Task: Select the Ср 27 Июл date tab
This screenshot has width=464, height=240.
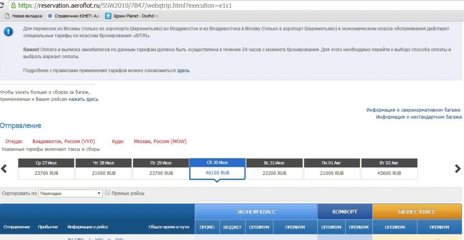Action: coord(46,168)
